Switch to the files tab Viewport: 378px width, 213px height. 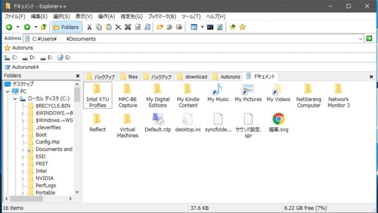coord(129,77)
